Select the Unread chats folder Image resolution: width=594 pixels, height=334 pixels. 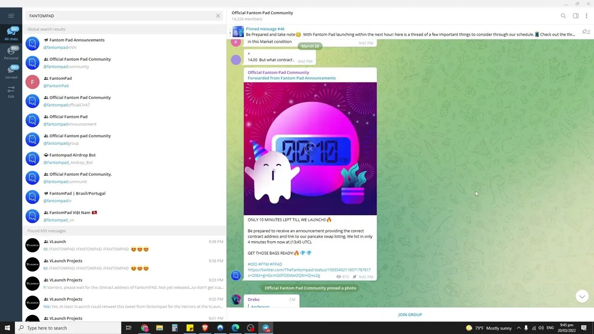pos(11,72)
